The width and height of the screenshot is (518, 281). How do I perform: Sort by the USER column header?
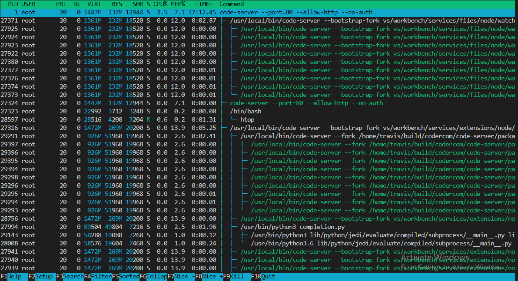point(28,4)
